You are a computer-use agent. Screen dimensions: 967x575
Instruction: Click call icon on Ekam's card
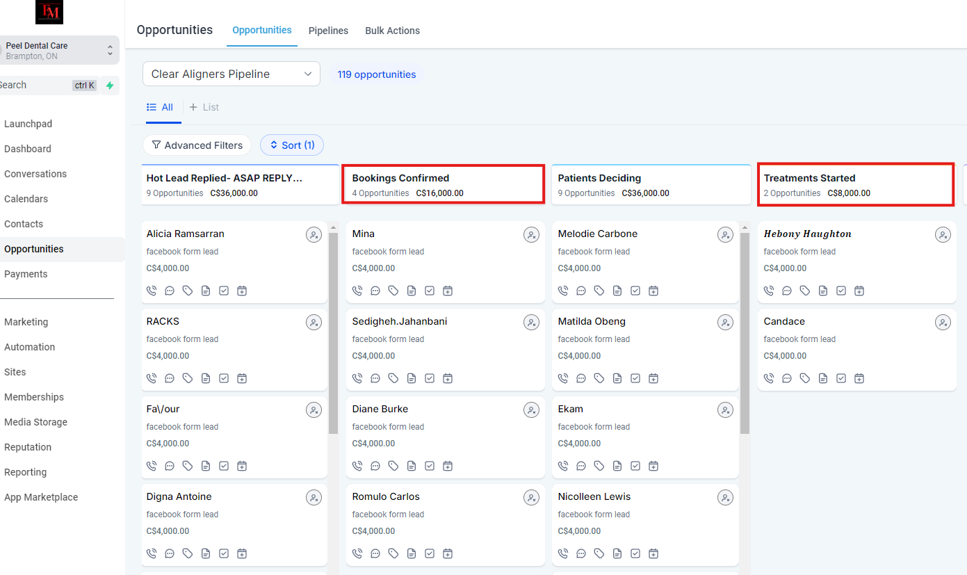click(x=563, y=466)
